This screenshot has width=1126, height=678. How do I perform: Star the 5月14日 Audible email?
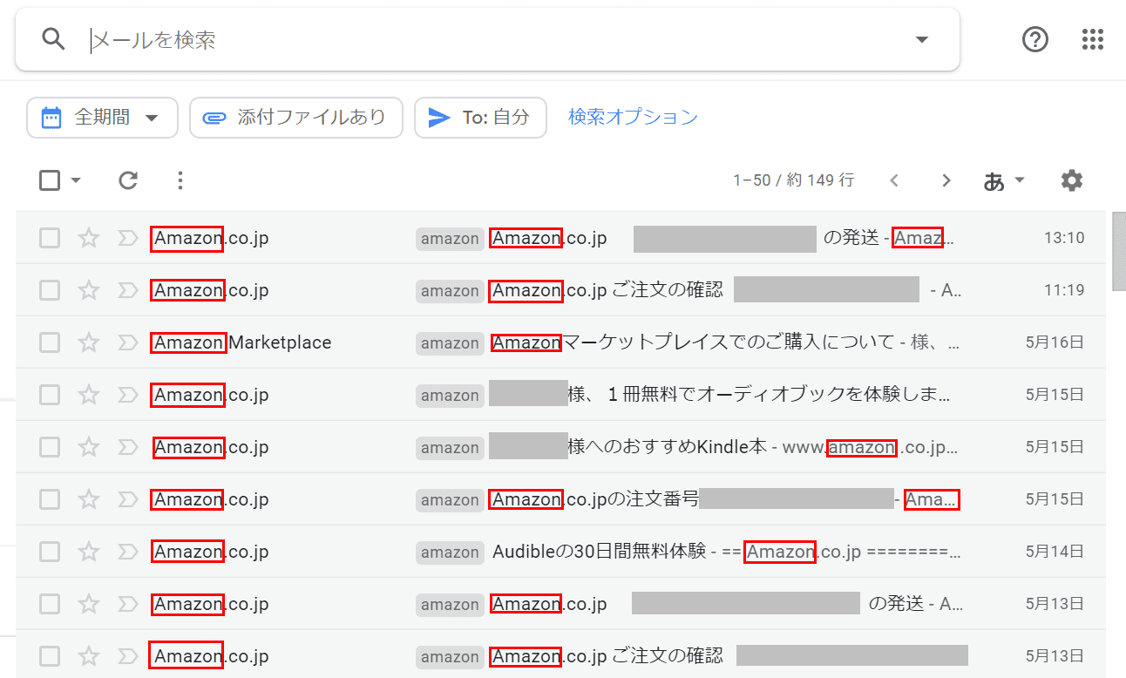[89, 552]
